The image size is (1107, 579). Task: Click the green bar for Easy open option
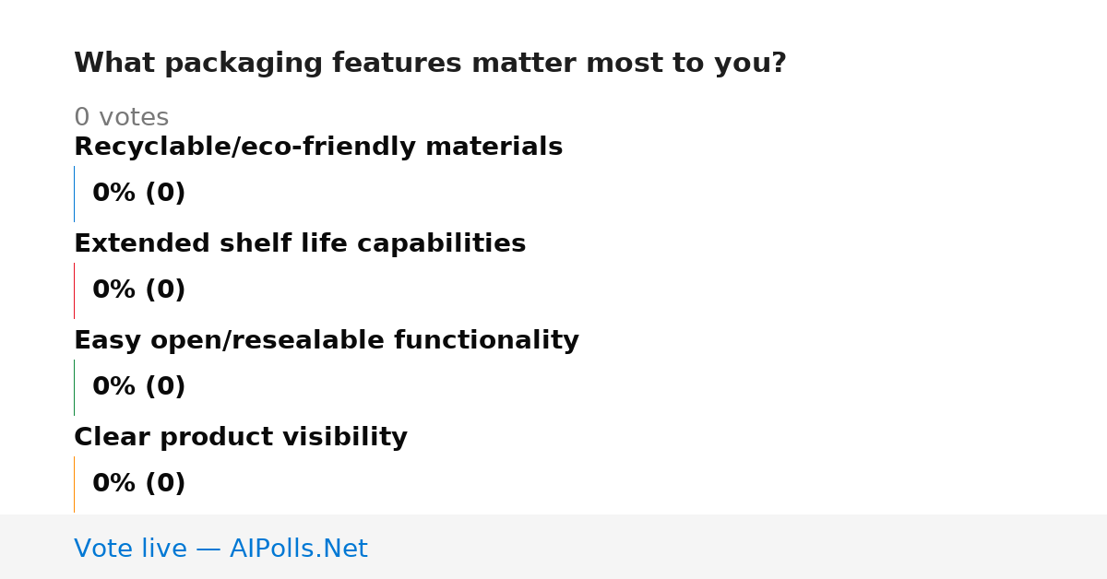(74, 387)
